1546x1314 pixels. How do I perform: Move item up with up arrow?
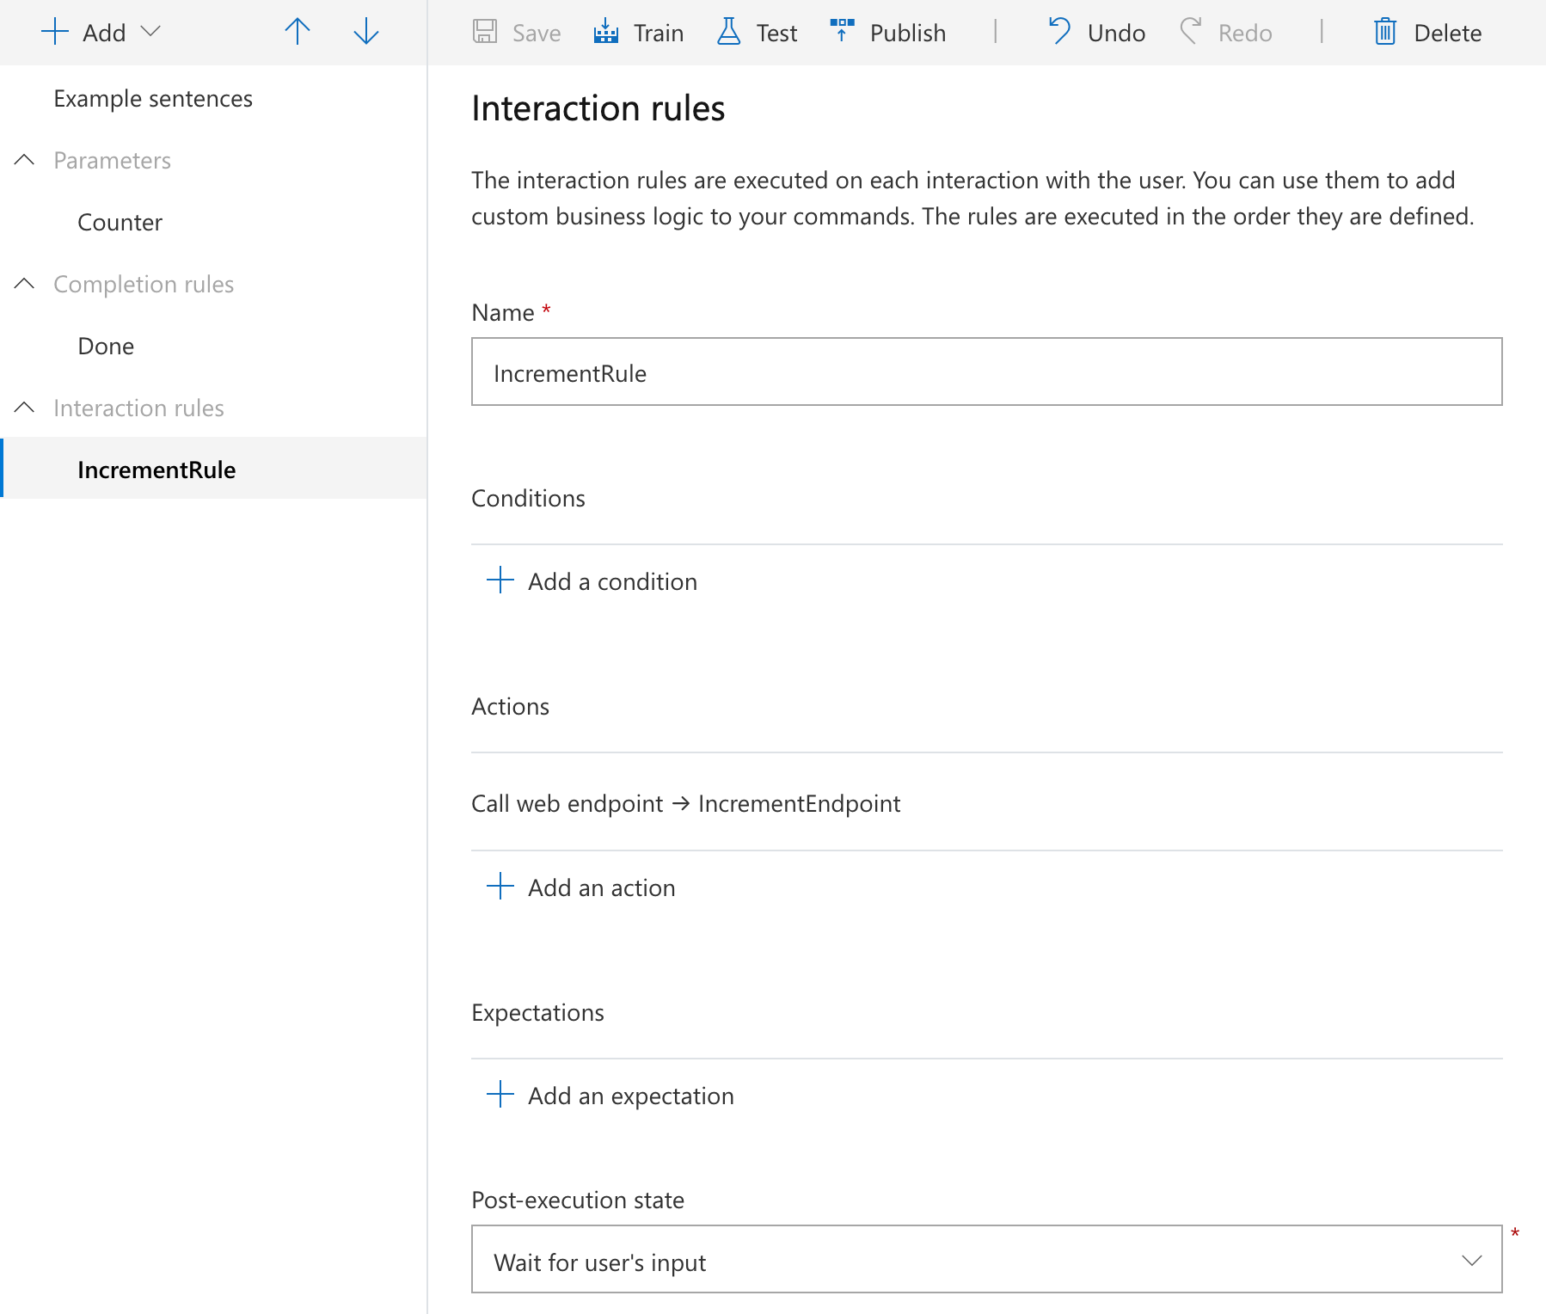click(x=298, y=32)
